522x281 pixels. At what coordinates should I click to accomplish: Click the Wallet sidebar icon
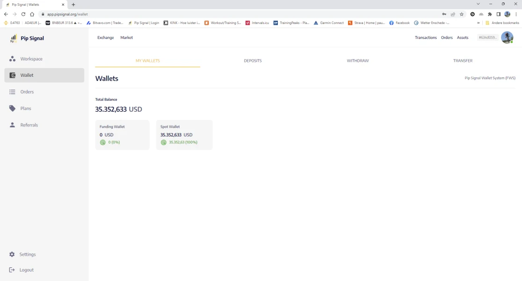pos(12,75)
